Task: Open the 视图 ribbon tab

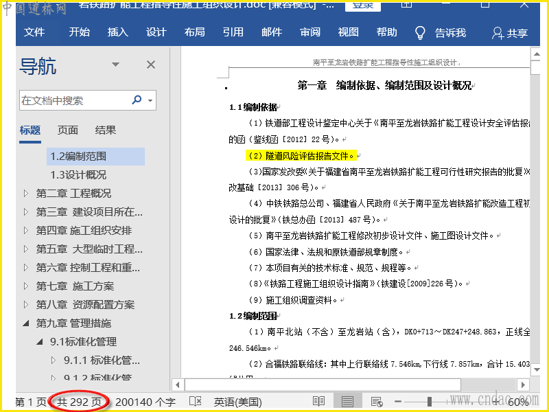Action: [349, 32]
